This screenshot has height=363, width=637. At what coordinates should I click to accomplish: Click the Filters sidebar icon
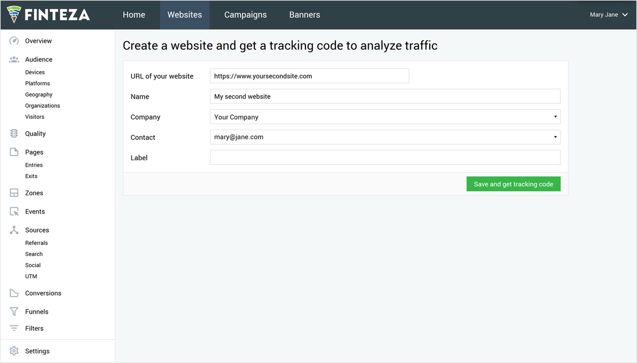14,328
